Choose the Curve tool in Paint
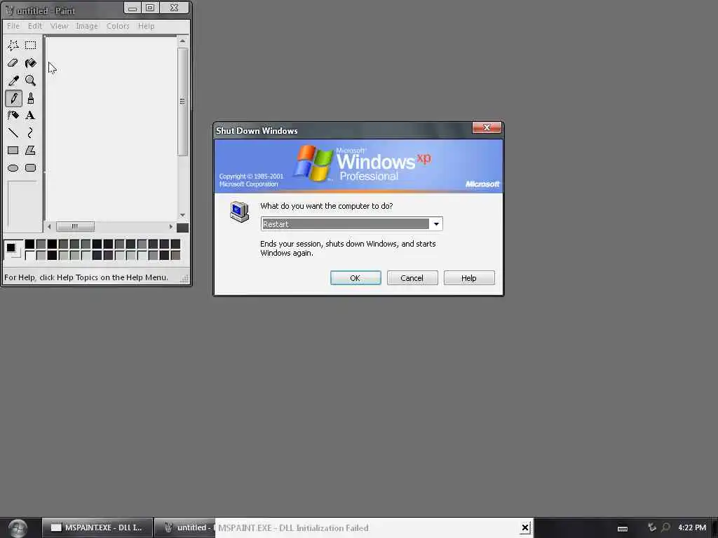The height and width of the screenshot is (538, 718). point(30,132)
